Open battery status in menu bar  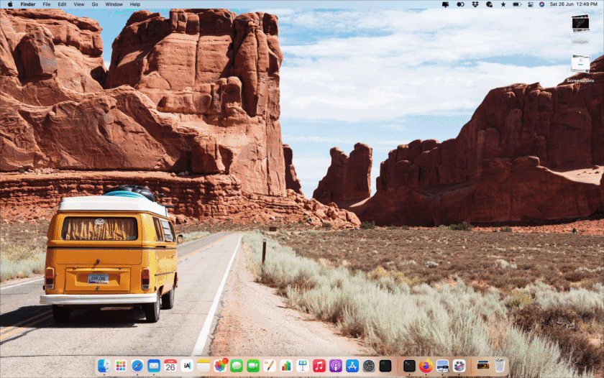pos(517,4)
